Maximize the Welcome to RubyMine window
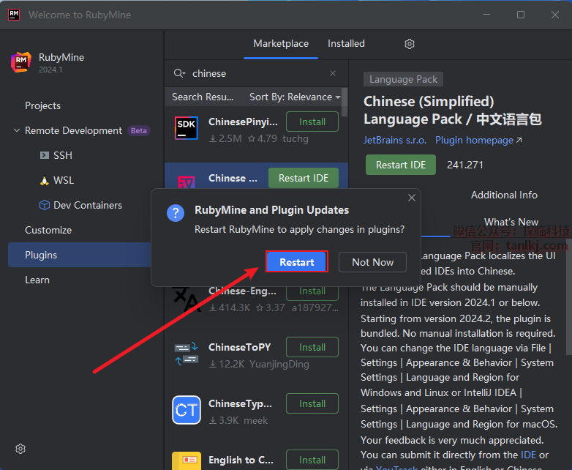Image resolution: width=572 pixels, height=470 pixels. 521,15
